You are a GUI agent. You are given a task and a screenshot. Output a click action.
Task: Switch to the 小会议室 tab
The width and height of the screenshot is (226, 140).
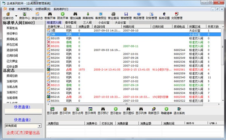click(104, 23)
